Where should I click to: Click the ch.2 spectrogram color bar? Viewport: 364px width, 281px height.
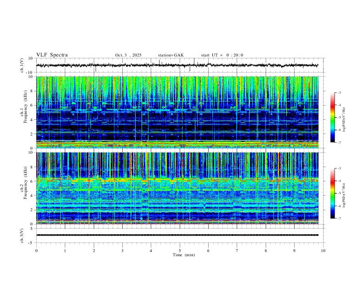pyautogui.click(x=333, y=193)
